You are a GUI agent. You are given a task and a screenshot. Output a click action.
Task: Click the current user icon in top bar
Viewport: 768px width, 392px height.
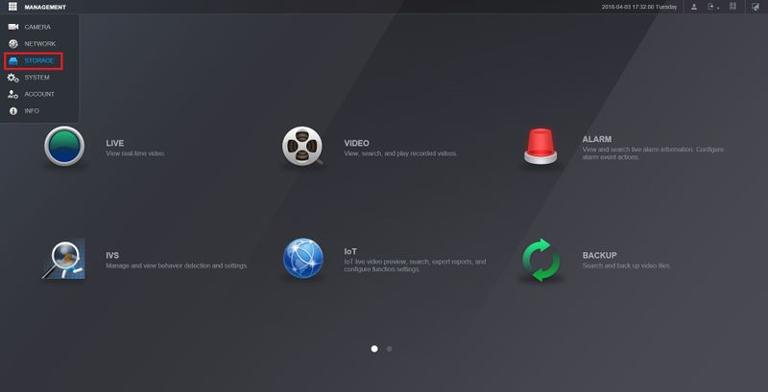(x=694, y=7)
